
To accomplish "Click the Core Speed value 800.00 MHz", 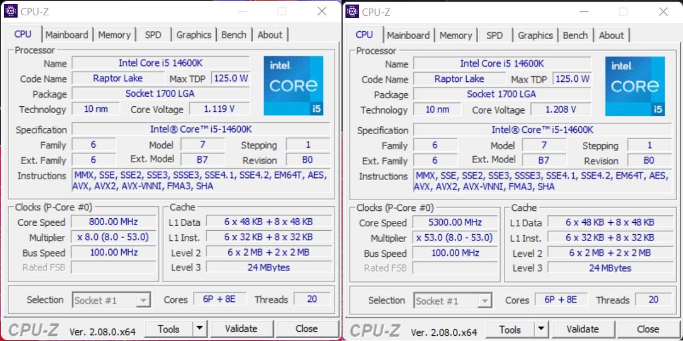I will coord(113,222).
